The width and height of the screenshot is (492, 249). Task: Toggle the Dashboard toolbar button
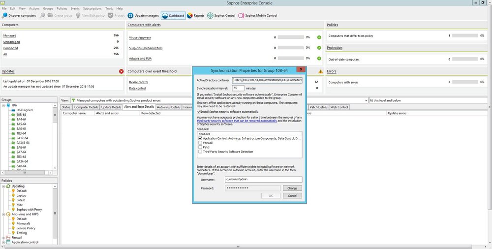point(173,15)
